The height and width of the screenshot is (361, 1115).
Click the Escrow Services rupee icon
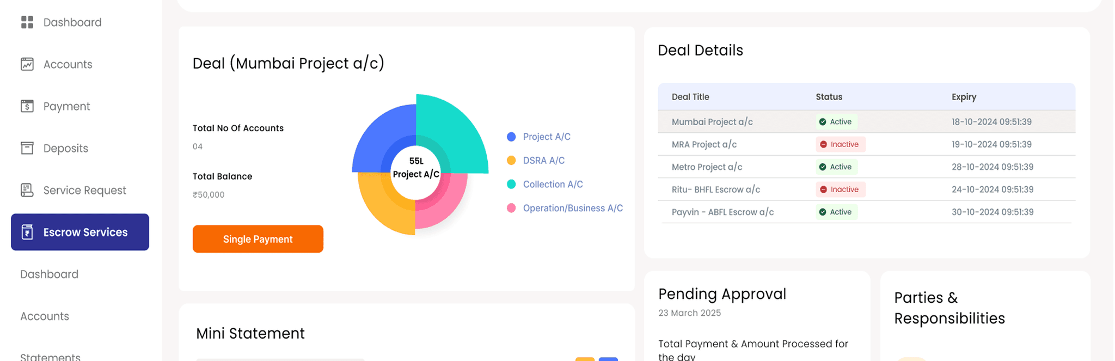click(x=27, y=232)
